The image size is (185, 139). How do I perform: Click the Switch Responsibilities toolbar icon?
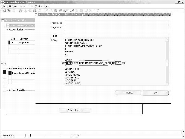(30, 11)
